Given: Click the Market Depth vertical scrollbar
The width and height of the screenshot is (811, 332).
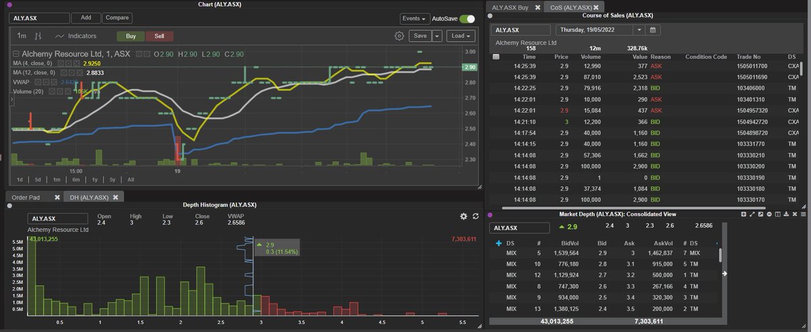Looking at the screenshot, I should [720, 255].
